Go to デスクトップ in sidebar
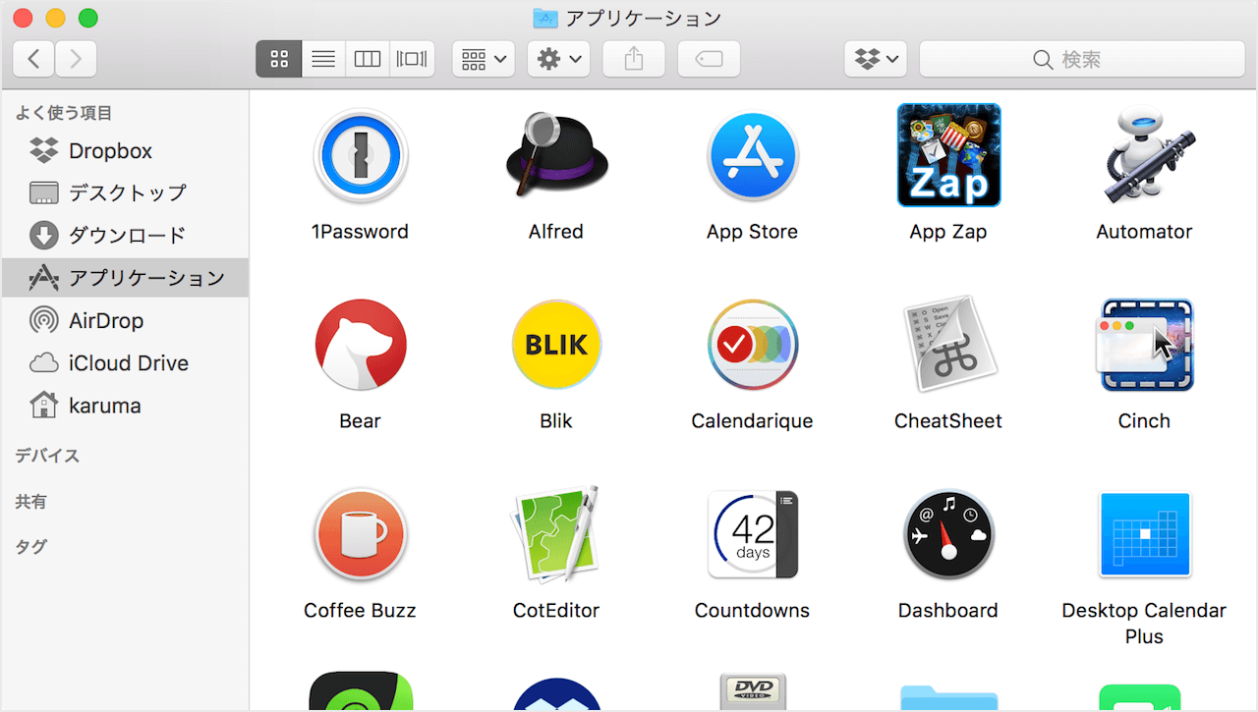1258x712 pixels. tap(125, 192)
